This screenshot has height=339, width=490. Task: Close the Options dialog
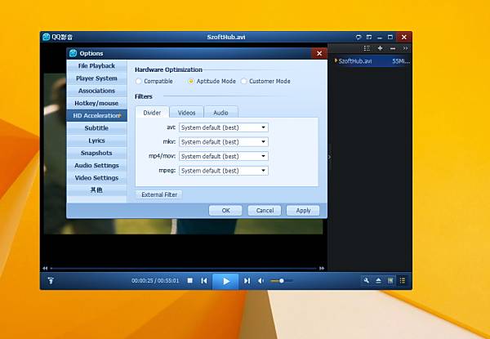pos(319,53)
